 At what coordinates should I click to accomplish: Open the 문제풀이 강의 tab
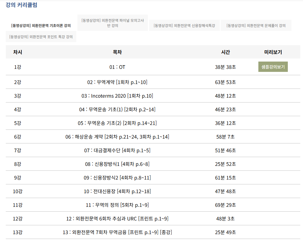tap(256, 25)
